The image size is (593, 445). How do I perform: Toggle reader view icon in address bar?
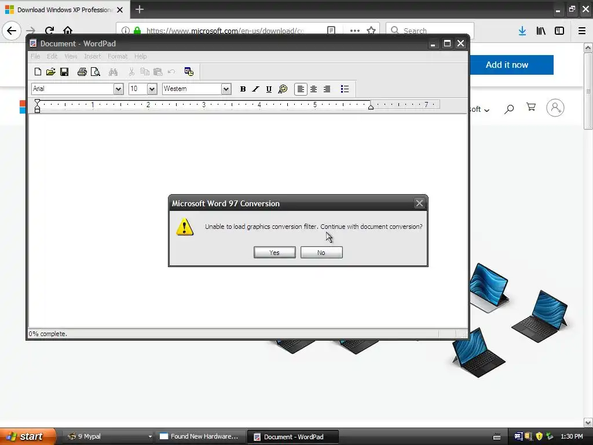pos(331,31)
